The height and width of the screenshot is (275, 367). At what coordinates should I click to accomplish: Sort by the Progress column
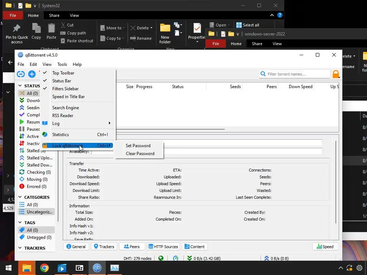(x=144, y=87)
